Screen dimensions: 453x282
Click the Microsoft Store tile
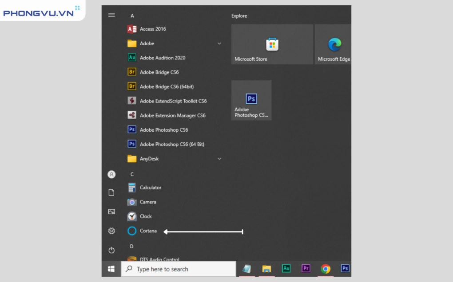click(272, 44)
